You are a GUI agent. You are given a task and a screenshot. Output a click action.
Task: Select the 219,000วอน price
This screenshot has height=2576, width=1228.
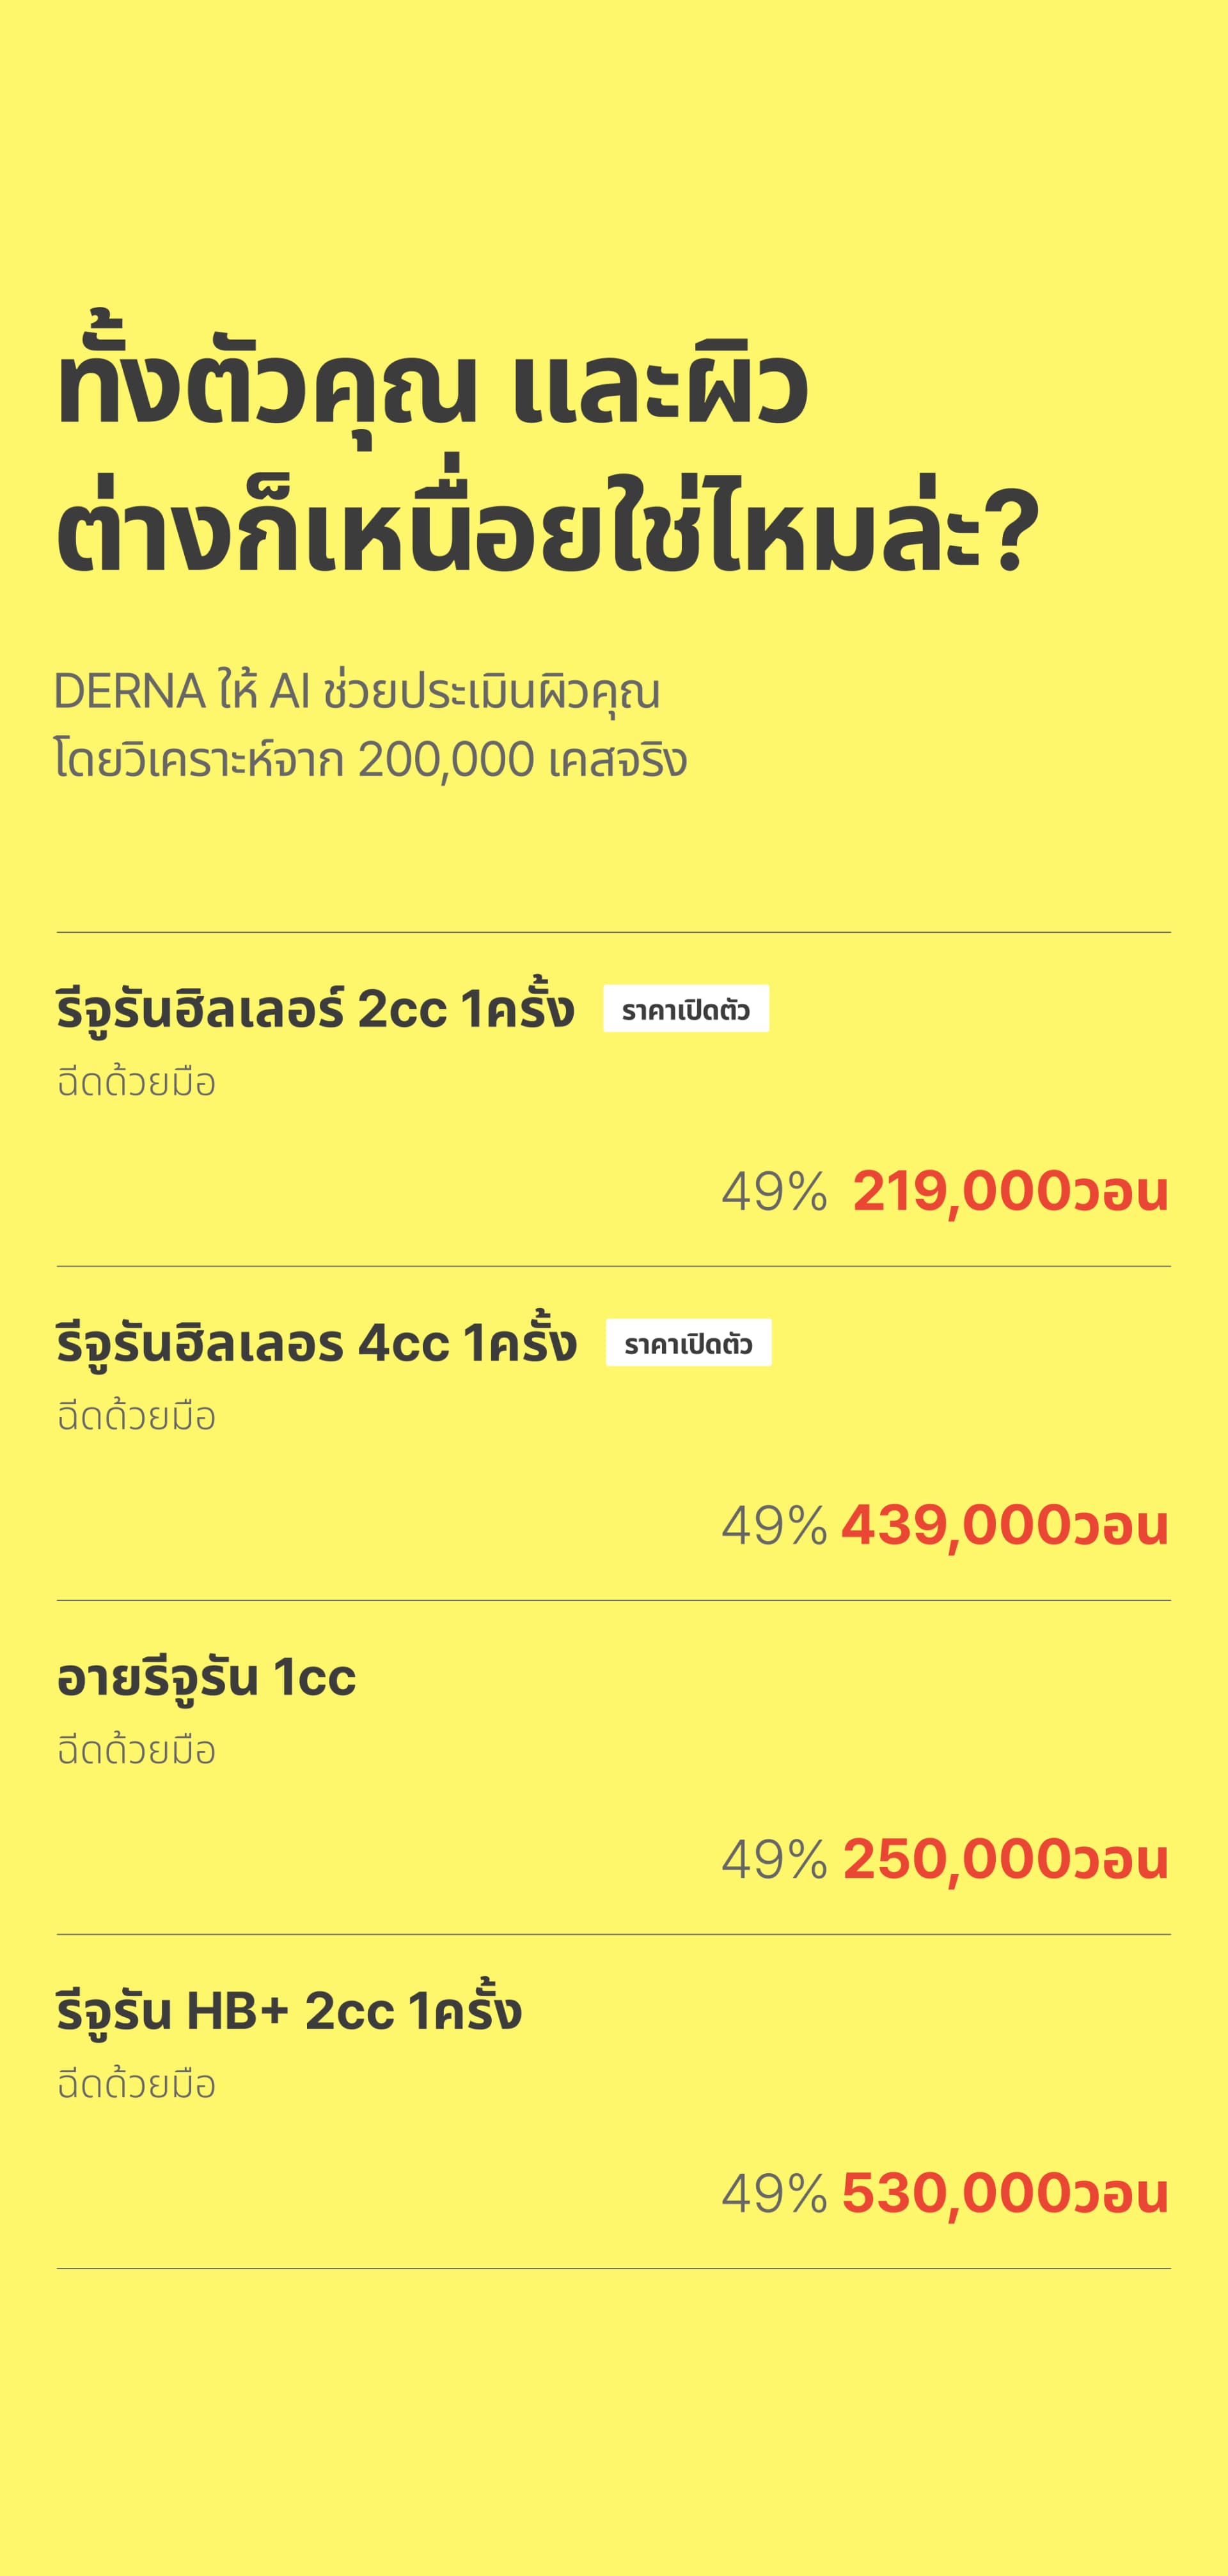[1010, 1191]
